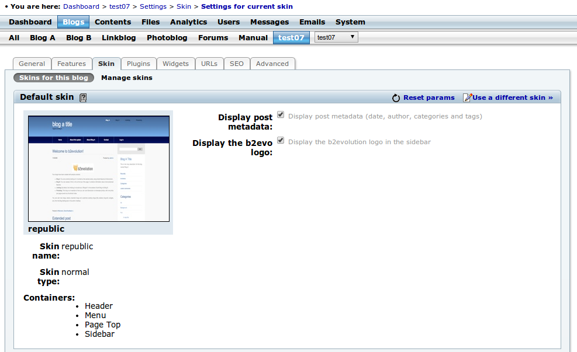The width and height of the screenshot is (577, 352).
Task: Go to the URLs tab
Action: pyautogui.click(x=209, y=64)
